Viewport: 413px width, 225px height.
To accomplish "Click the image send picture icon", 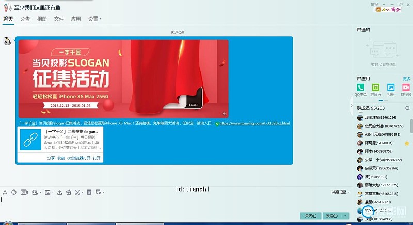I will 47,192.
